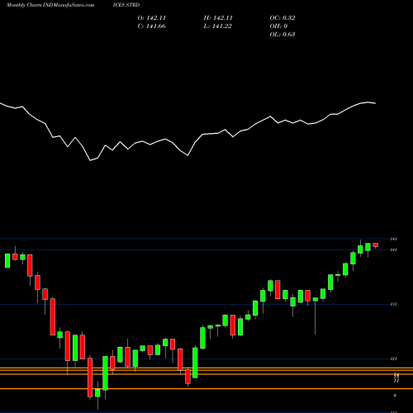
Task: Click the 'OH: 0' reading
Action: pos(278,26)
